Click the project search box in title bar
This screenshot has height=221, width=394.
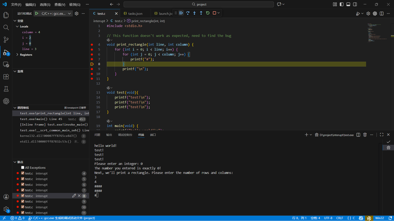[x=199, y=4]
